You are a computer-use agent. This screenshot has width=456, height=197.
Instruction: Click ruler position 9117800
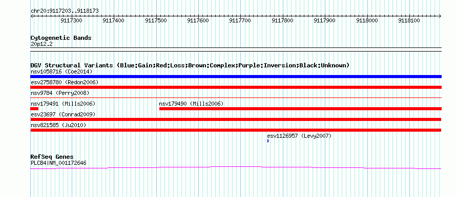point(282,20)
